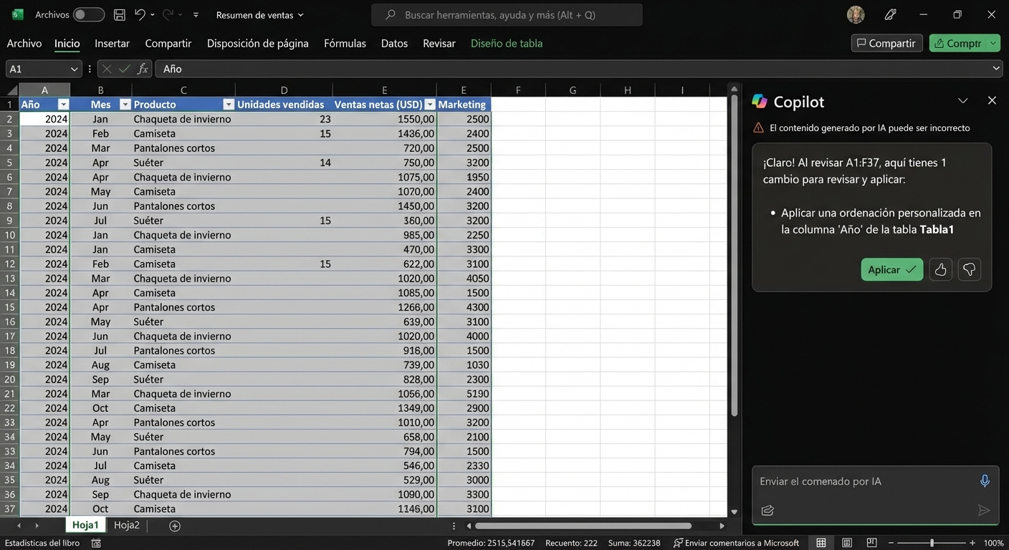The width and height of the screenshot is (1009, 550).
Task: Click the search box Buscar herramientas
Action: (x=506, y=15)
